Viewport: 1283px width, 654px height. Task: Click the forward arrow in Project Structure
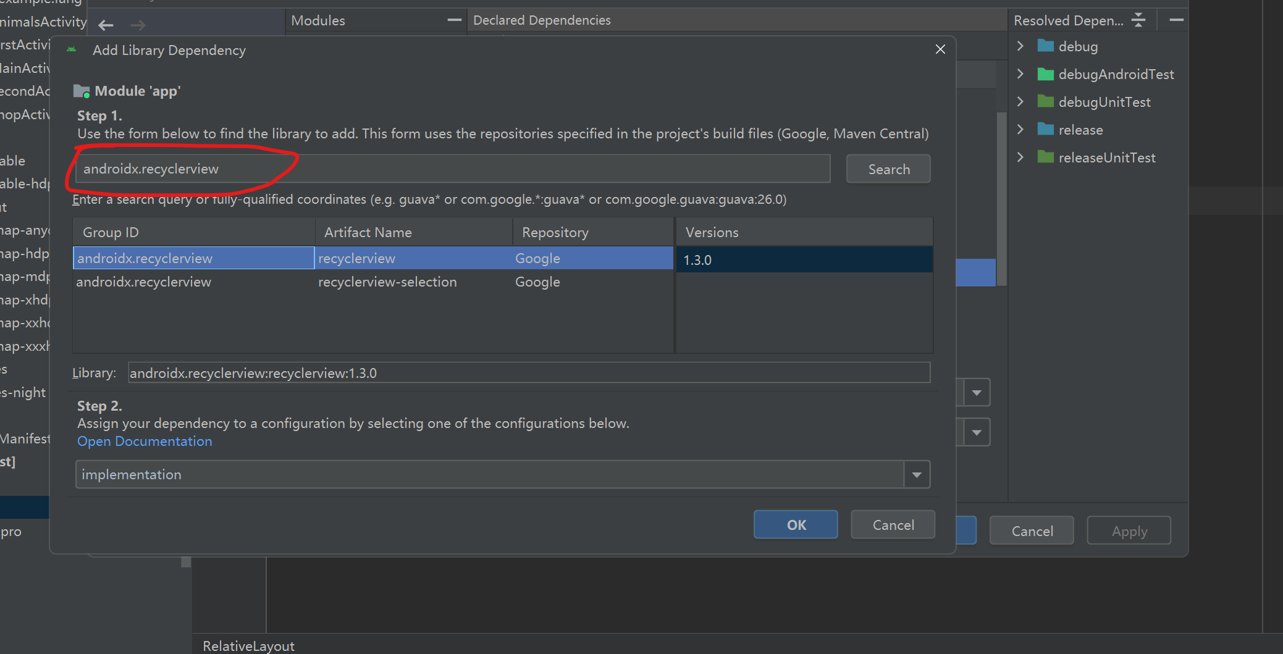(138, 25)
